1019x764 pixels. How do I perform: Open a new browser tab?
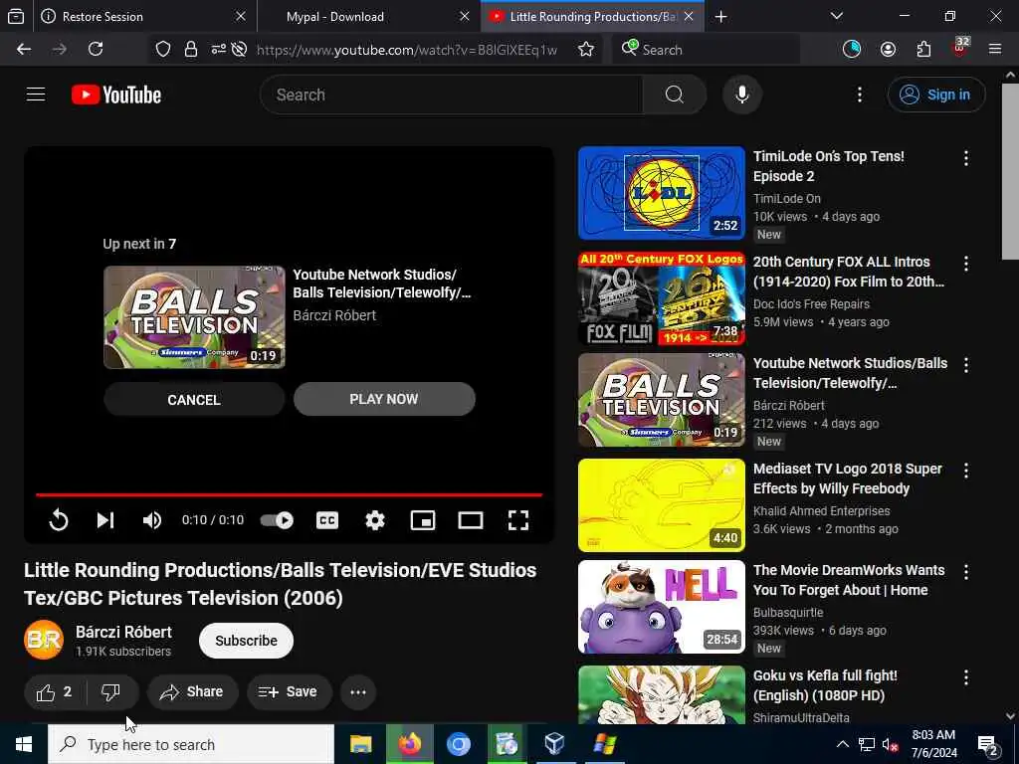point(720,17)
